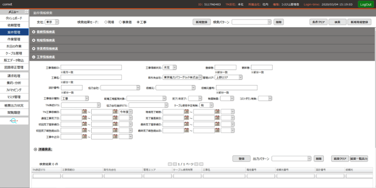
Task: Click the 結果一覧出力 button
Action: 359,158
